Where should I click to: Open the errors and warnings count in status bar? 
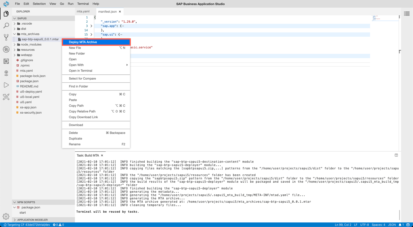tap(59, 225)
